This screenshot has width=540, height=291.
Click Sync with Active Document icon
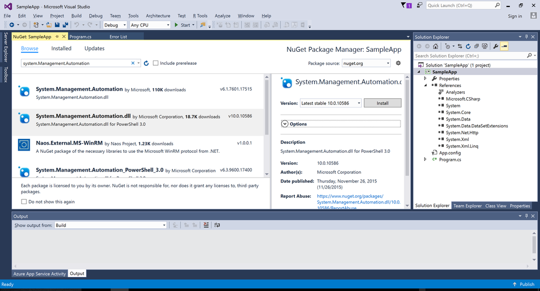click(x=460, y=46)
